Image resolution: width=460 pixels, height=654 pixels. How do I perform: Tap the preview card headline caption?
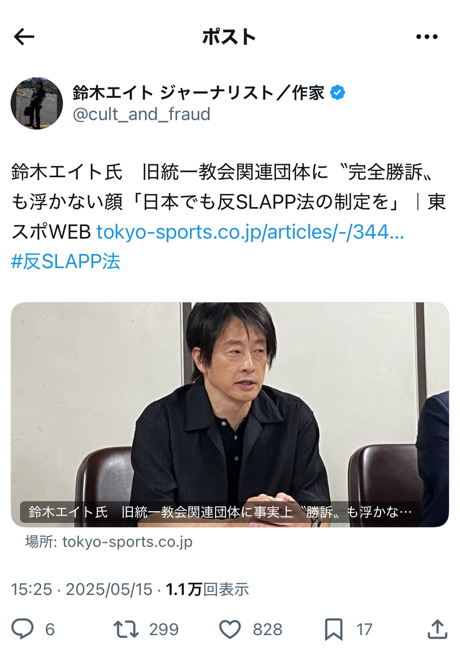pyautogui.click(x=220, y=512)
